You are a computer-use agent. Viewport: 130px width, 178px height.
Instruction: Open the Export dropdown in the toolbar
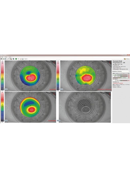coord(26,59)
